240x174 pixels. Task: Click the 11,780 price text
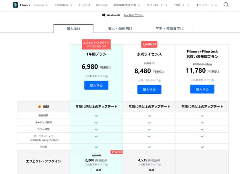196,70
